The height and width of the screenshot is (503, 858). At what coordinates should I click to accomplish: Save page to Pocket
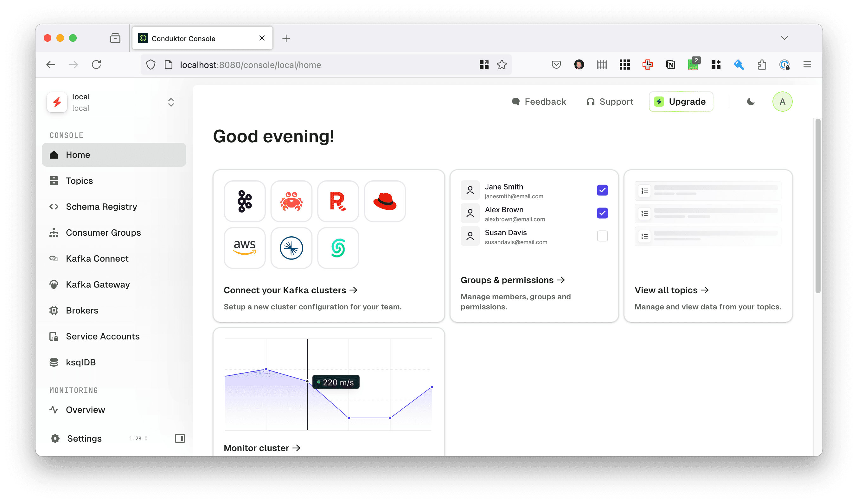click(x=556, y=65)
